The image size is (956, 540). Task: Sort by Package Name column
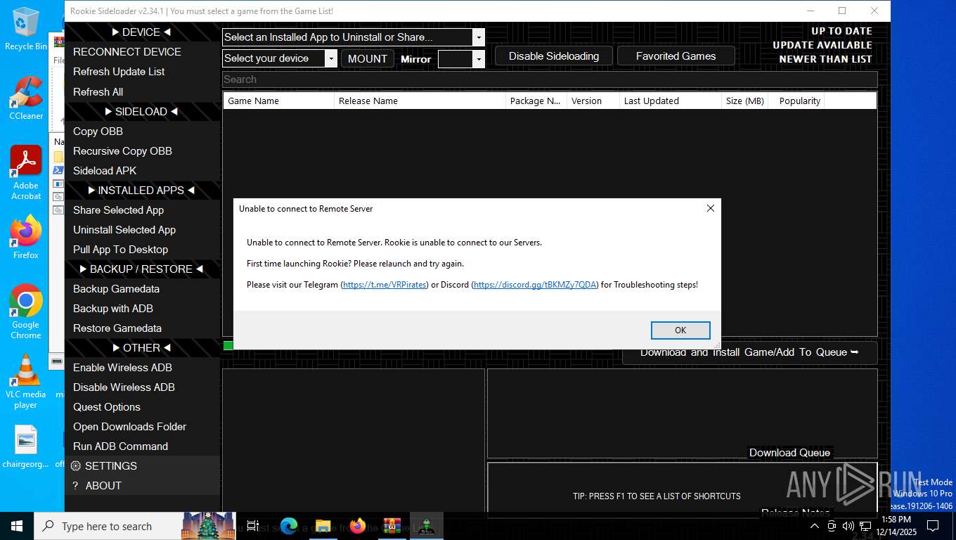tap(536, 101)
